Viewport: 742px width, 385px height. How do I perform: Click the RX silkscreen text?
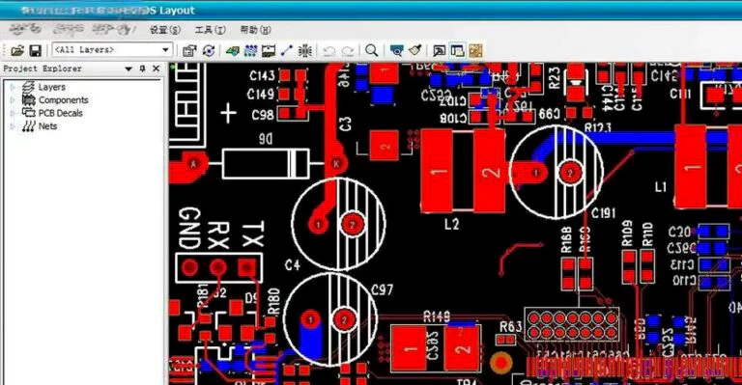coord(218,235)
